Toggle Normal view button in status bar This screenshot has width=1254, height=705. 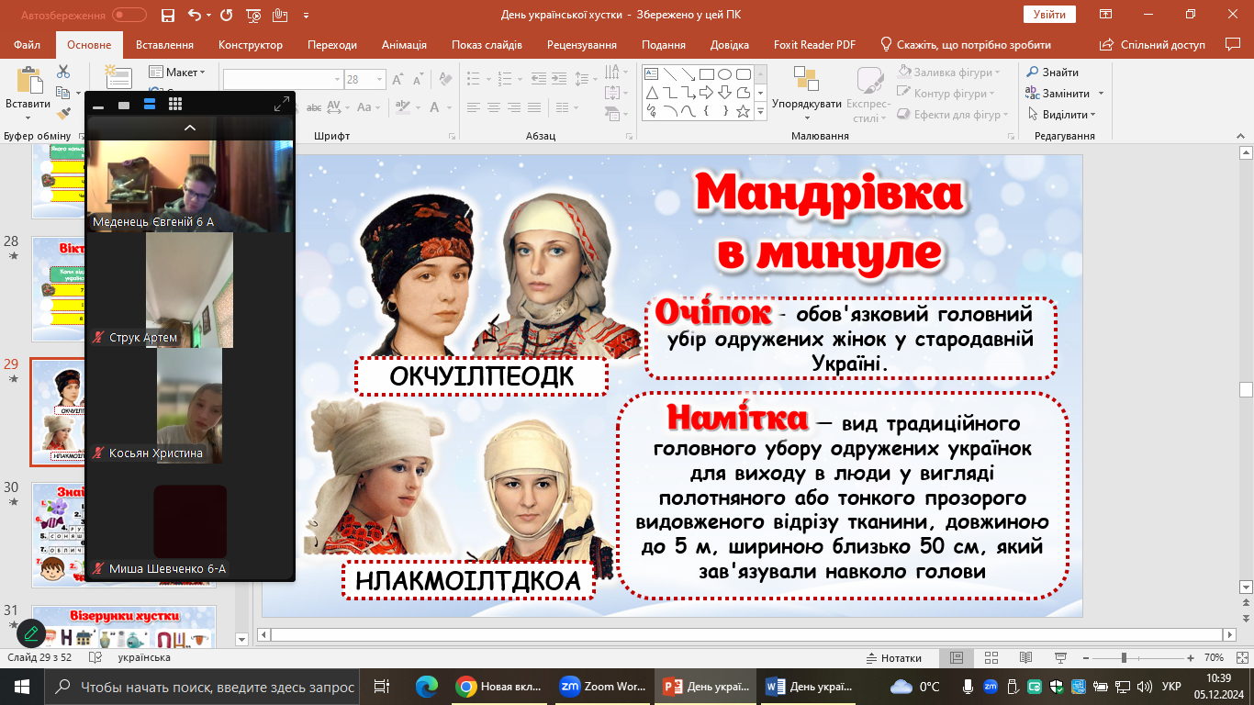957,658
